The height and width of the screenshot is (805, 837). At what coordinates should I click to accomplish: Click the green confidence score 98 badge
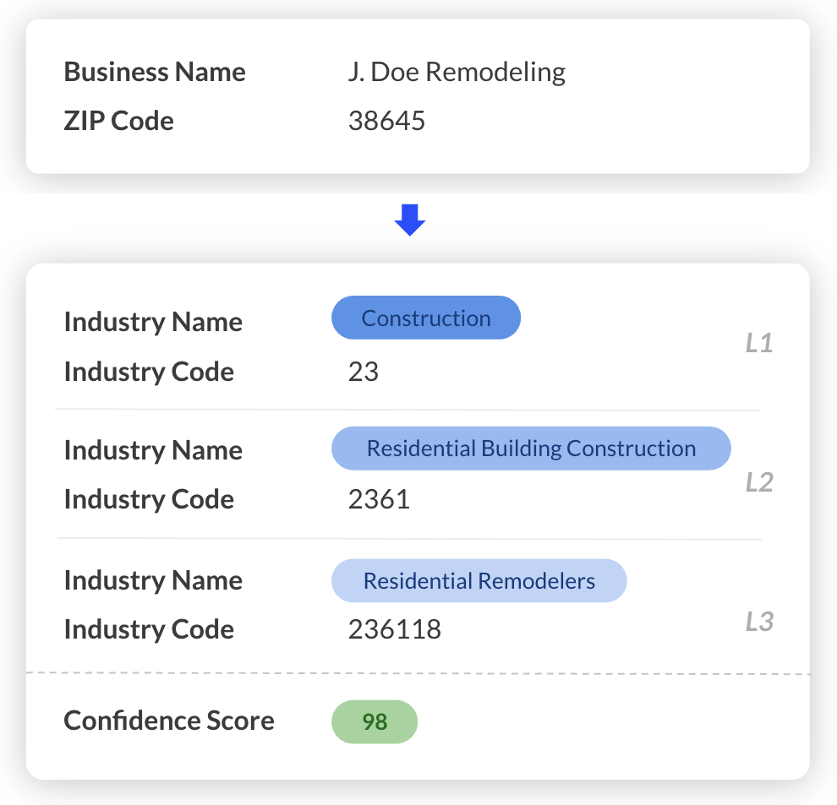[x=375, y=722]
